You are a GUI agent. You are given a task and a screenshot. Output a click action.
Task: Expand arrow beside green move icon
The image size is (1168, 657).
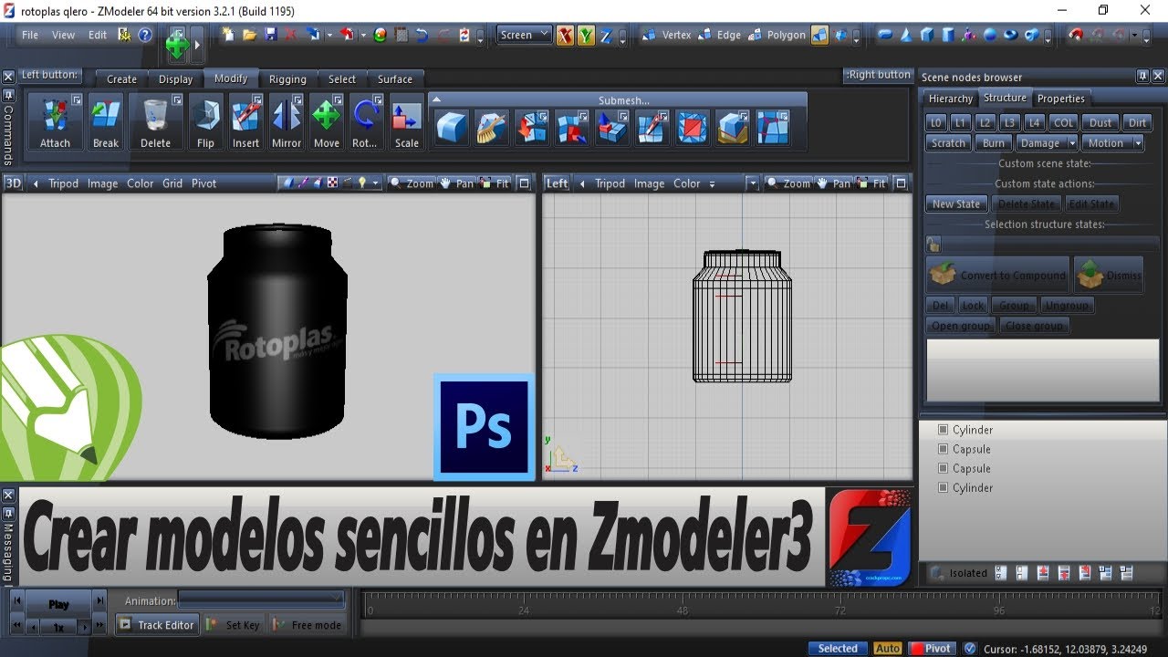click(197, 44)
